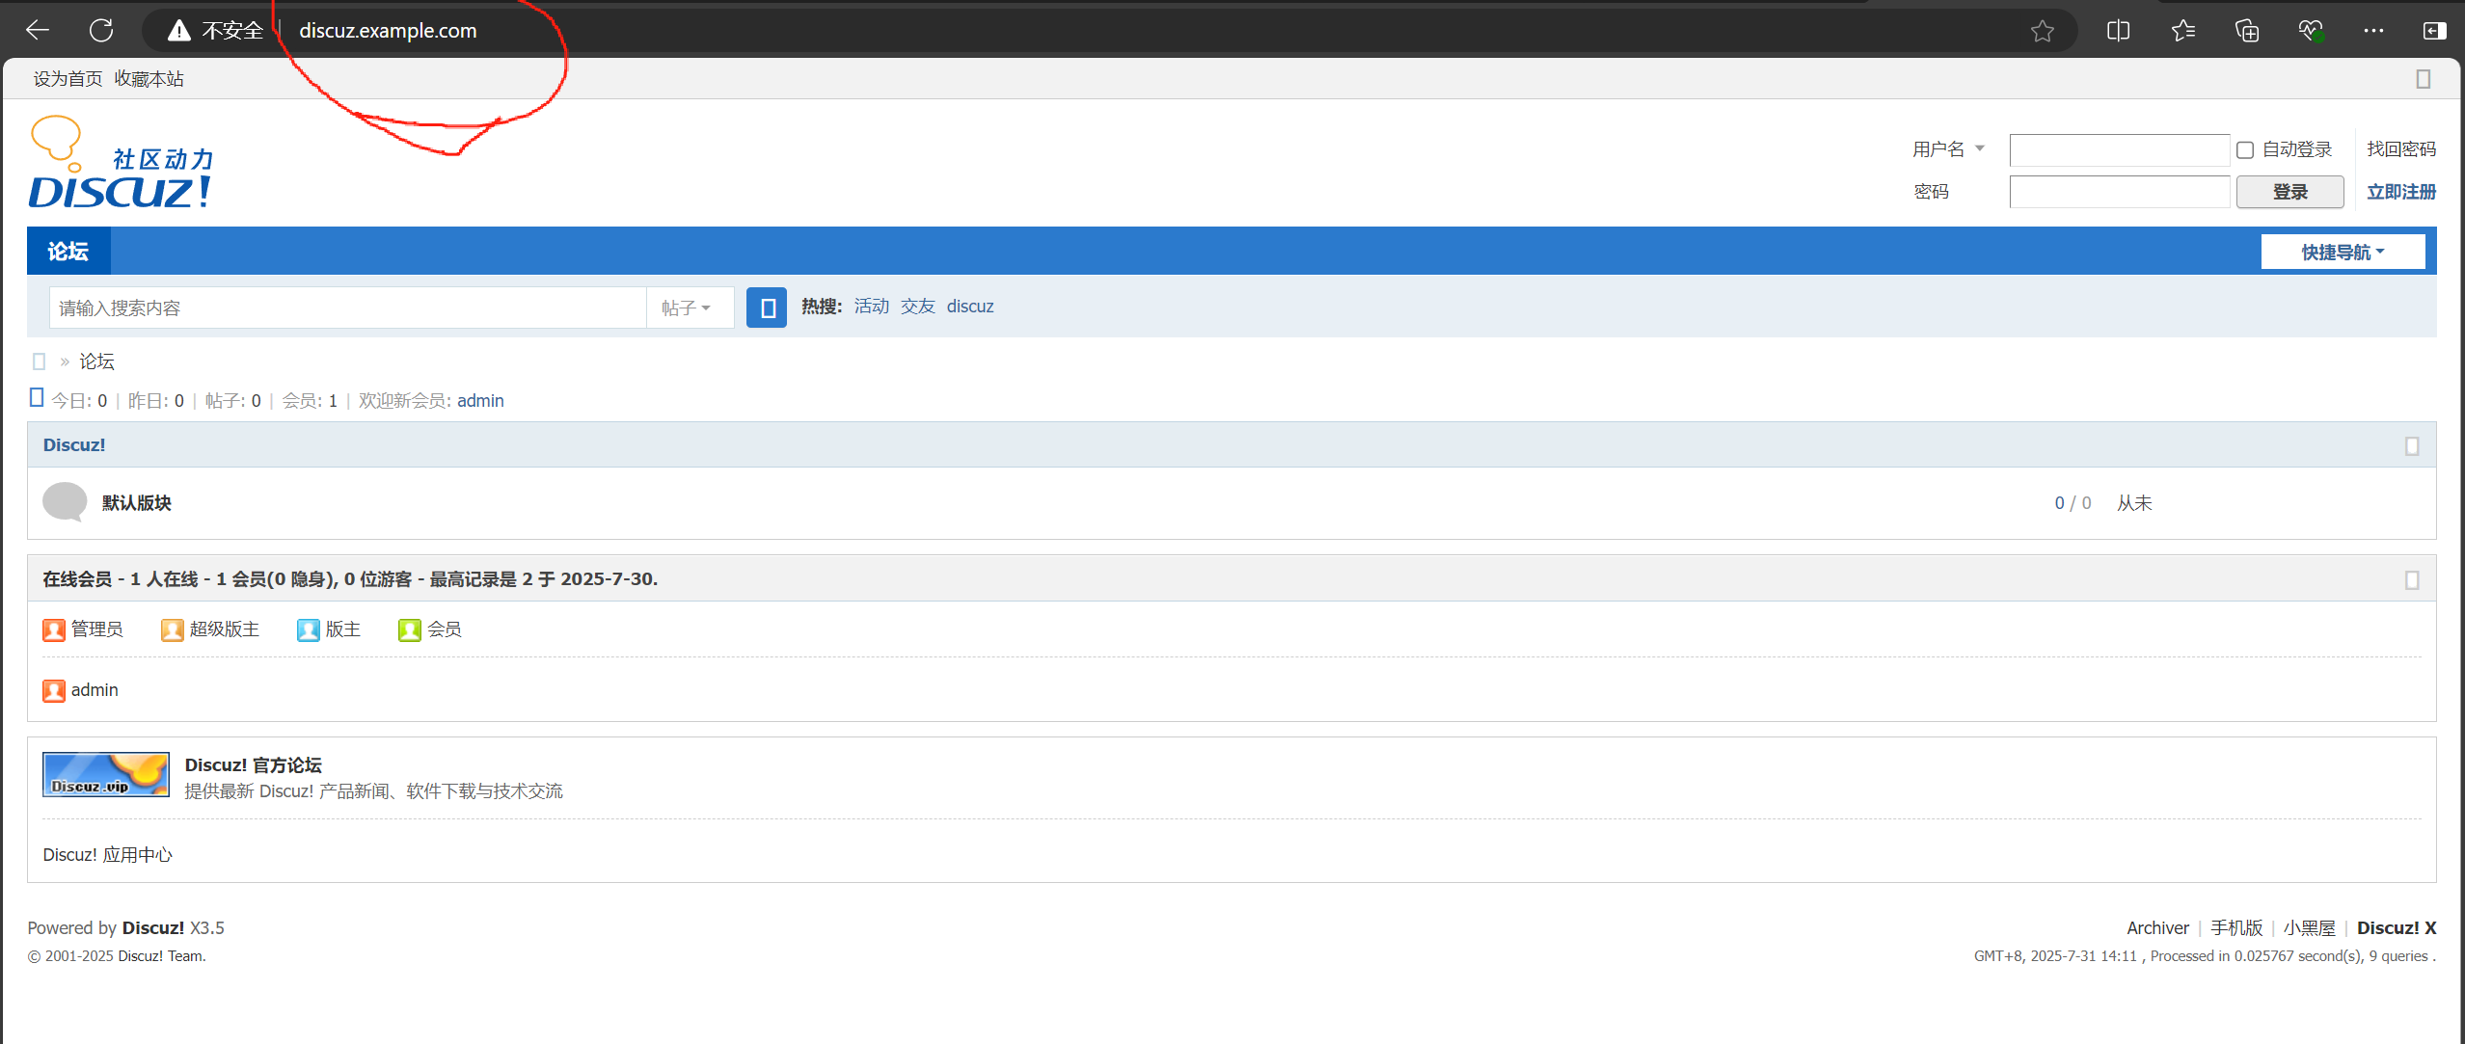This screenshot has height=1044, width=2465.
Task: Open the 默认版块 forum
Action: pyautogui.click(x=137, y=503)
